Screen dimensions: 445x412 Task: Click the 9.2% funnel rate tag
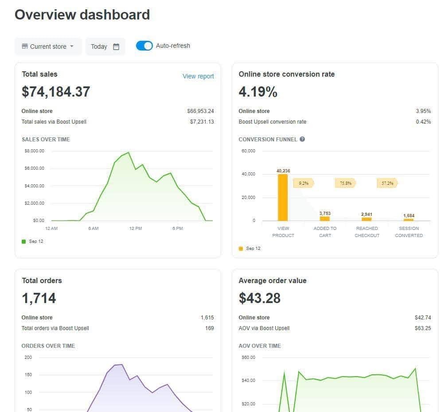pyautogui.click(x=303, y=183)
